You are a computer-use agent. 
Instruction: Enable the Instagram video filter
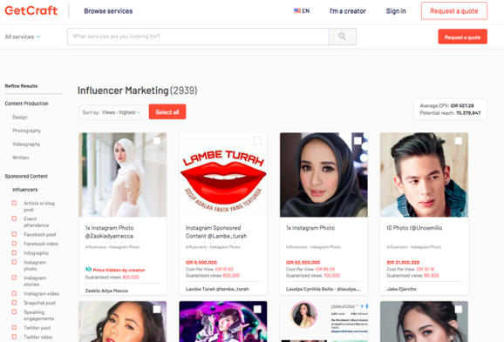14,293
